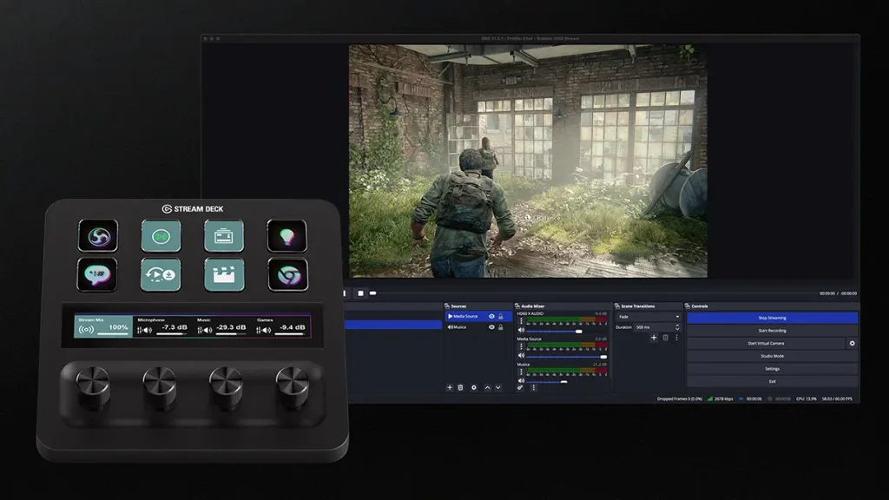This screenshot has width=889, height=500.
Task: Click the 00:00:06 streaming timer in status bar
Action: (754, 399)
